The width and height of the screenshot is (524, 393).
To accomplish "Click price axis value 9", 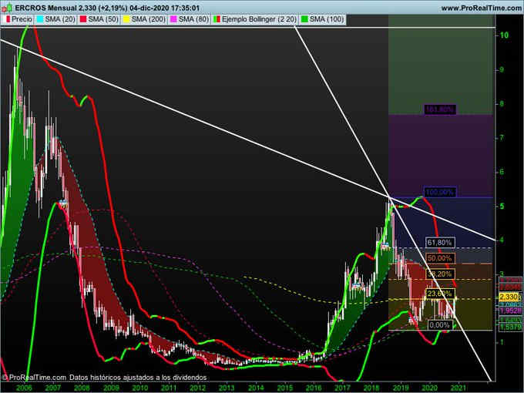I will pyautogui.click(x=502, y=70).
